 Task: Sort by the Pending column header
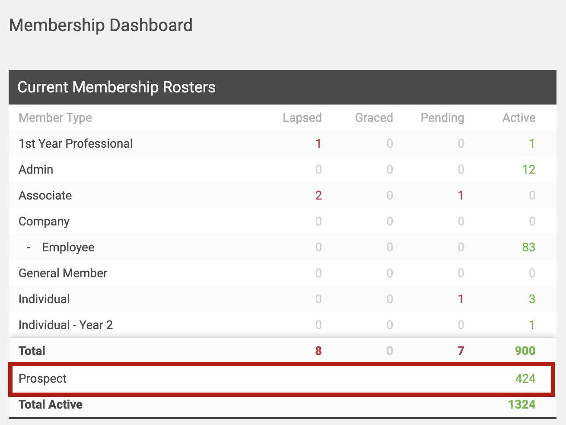click(x=442, y=117)
